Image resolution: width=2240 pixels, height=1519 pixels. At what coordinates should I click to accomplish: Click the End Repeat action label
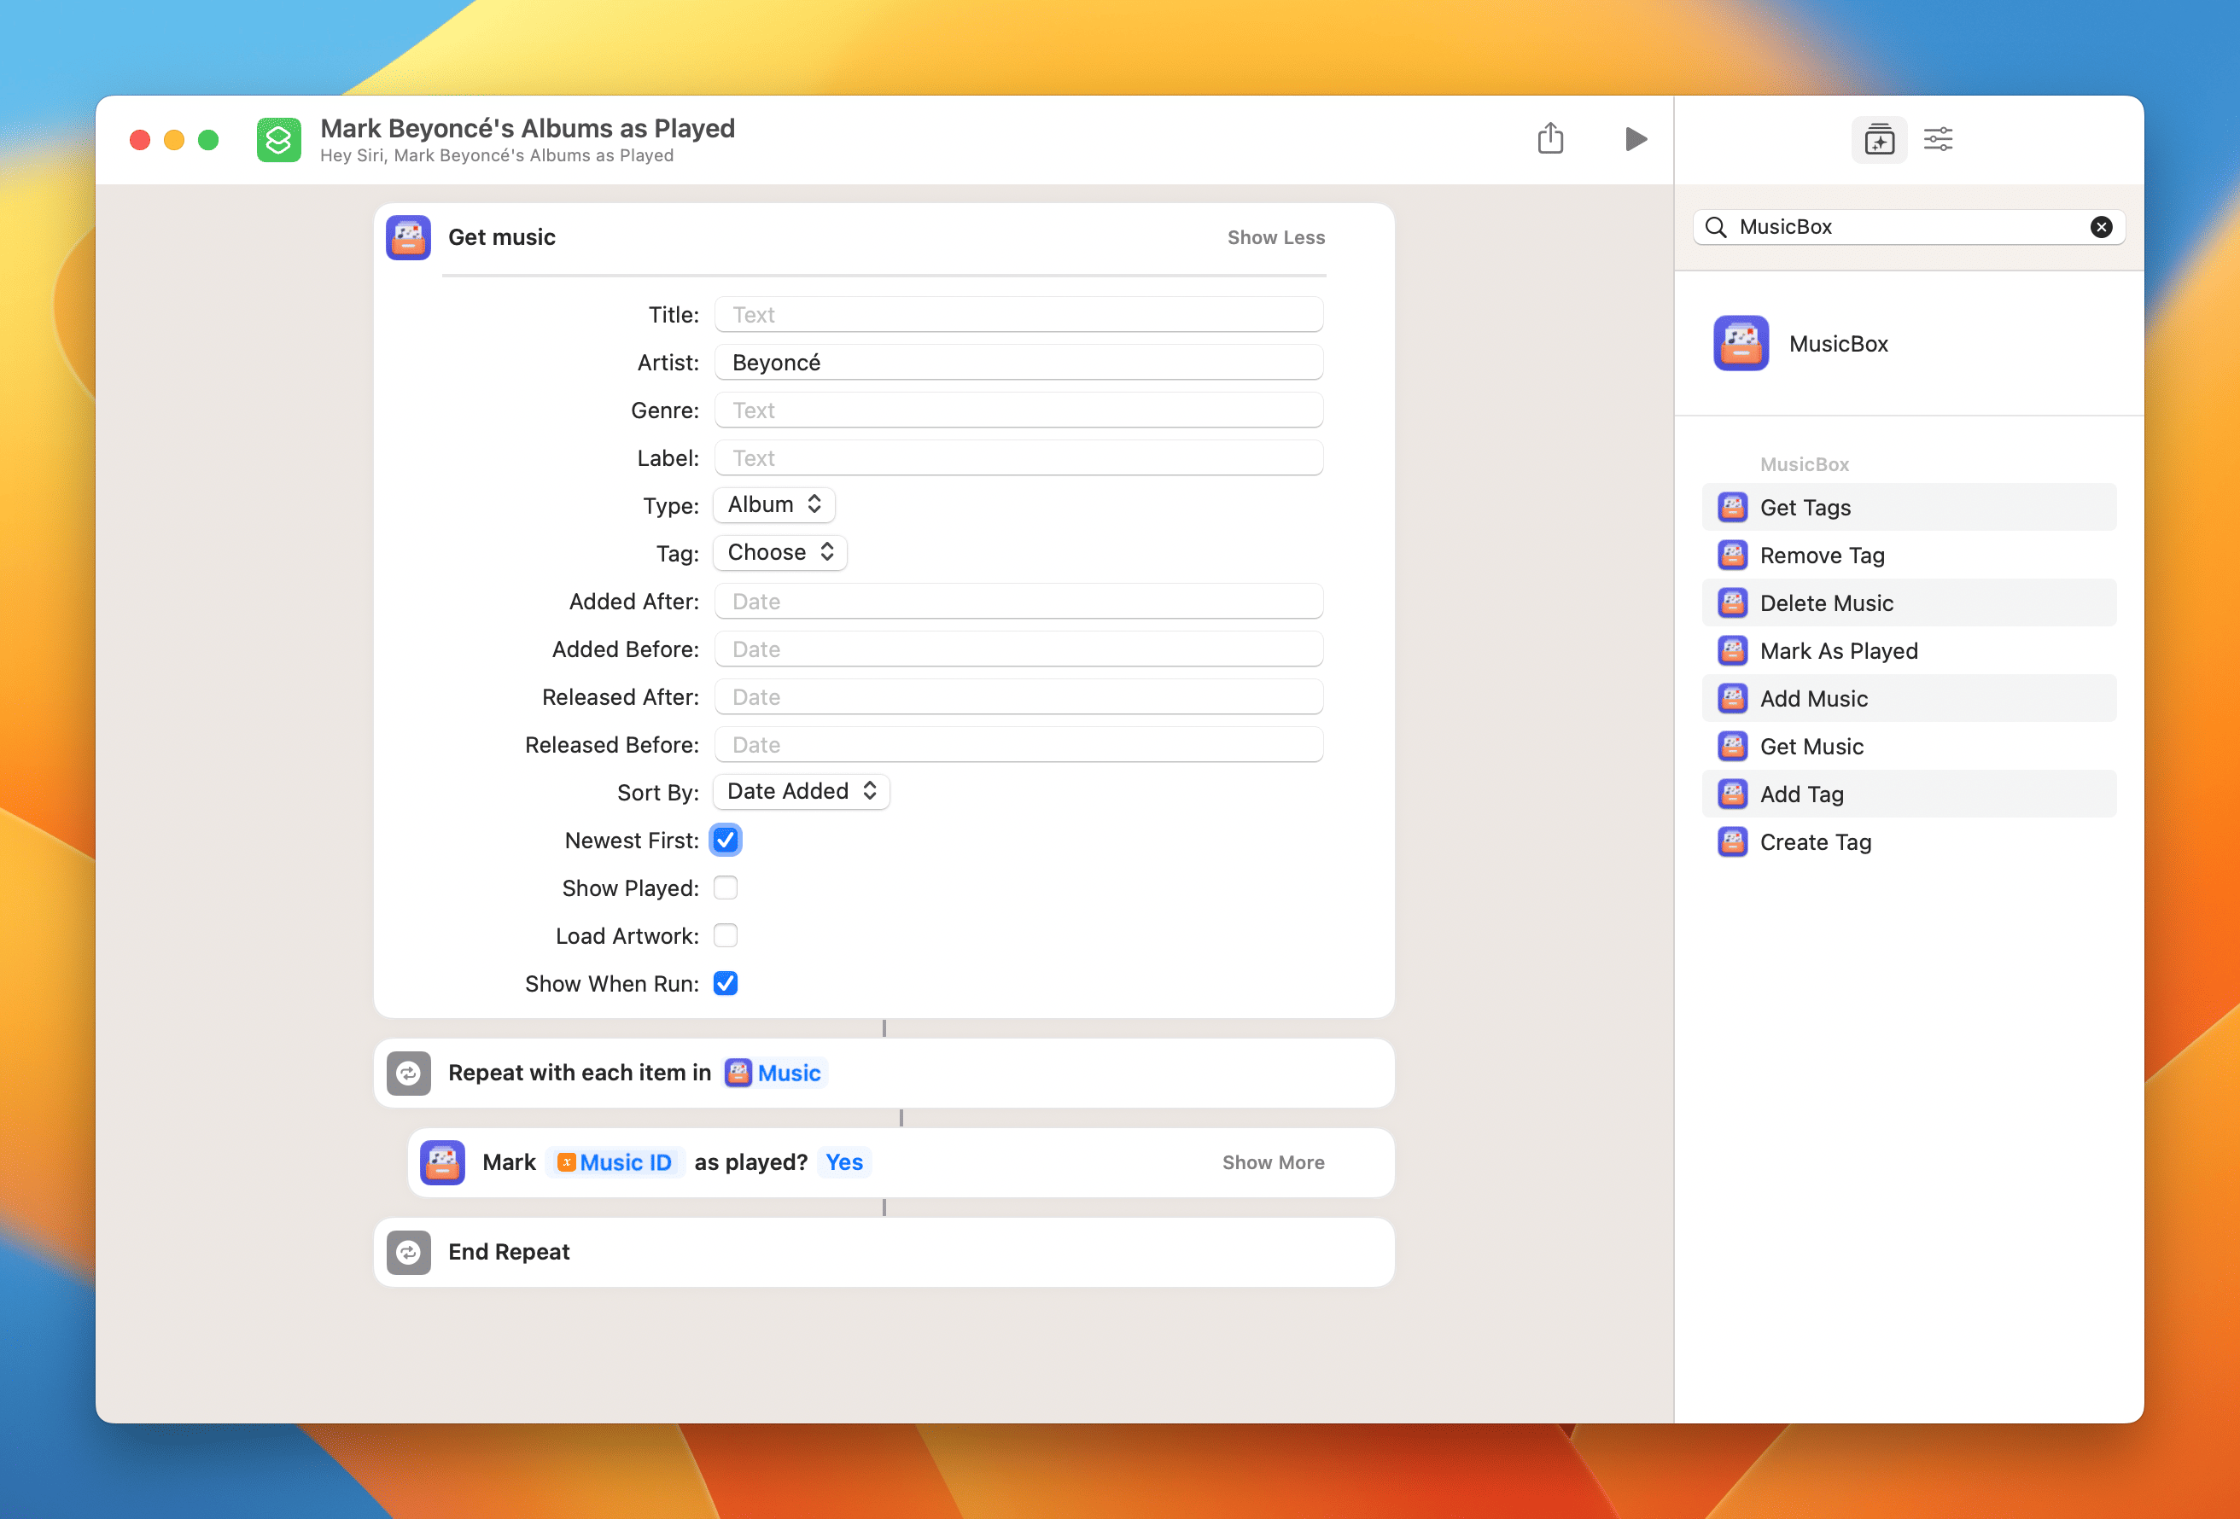pos(509,1252)
